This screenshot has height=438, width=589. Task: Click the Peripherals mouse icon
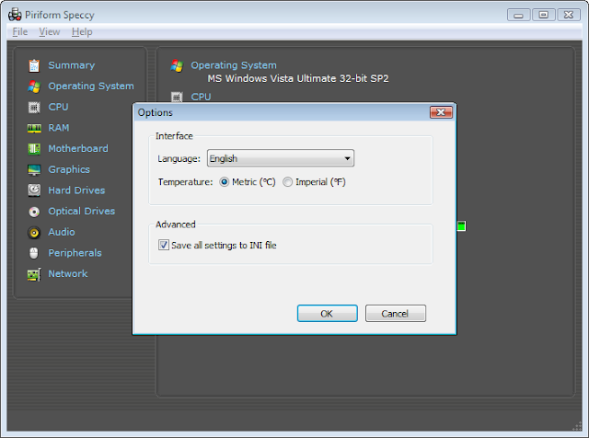point(34,253)
